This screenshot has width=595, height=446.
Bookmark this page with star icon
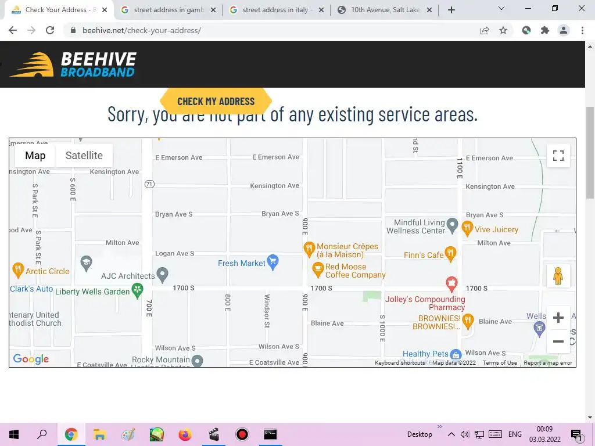(x=503, y=30)
